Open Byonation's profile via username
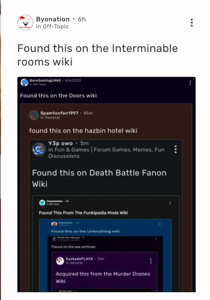 53,19
